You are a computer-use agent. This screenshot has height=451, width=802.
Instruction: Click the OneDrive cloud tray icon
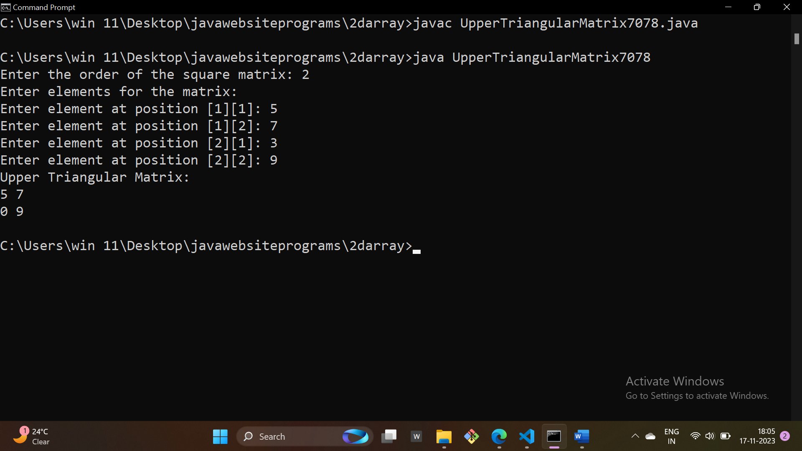(x=650, y=436)
